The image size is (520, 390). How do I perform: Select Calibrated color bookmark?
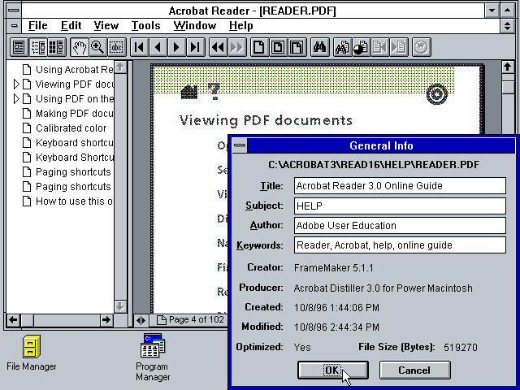click(65, 128)
